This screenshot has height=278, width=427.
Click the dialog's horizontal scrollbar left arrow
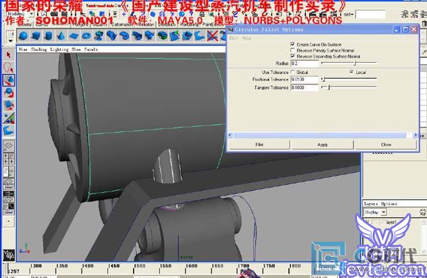click(231, 135)
